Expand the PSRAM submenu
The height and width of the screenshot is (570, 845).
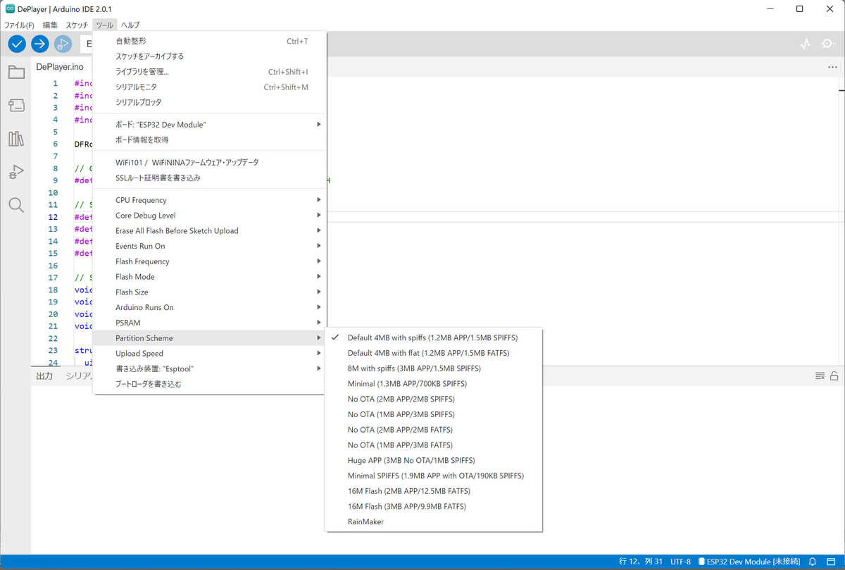tap(210, 323)
